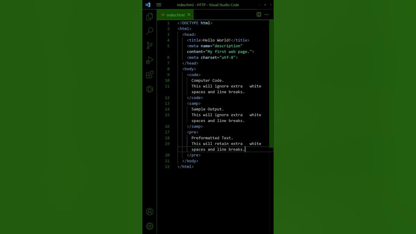Open the Run and Debug view
This screenshot has height=234, width=416.
click(x=149, y=60)
